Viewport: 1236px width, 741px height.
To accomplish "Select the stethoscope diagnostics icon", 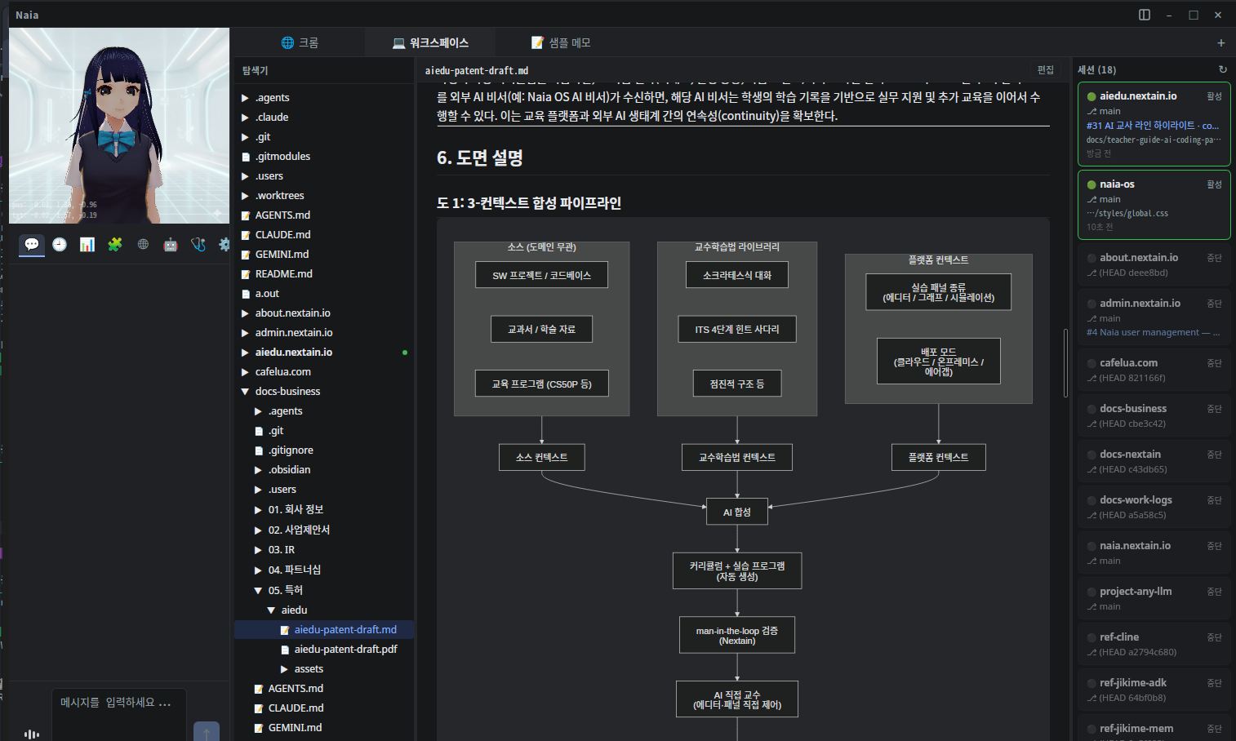I will click(198, 244).
